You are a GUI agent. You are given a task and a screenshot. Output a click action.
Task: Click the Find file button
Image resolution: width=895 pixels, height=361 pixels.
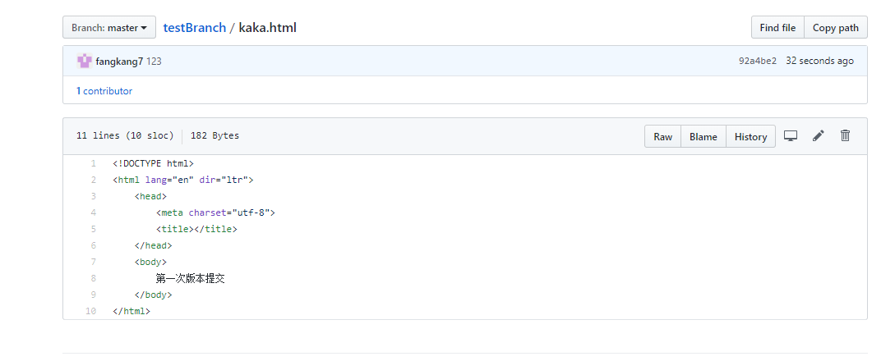[x=777, y=27]
